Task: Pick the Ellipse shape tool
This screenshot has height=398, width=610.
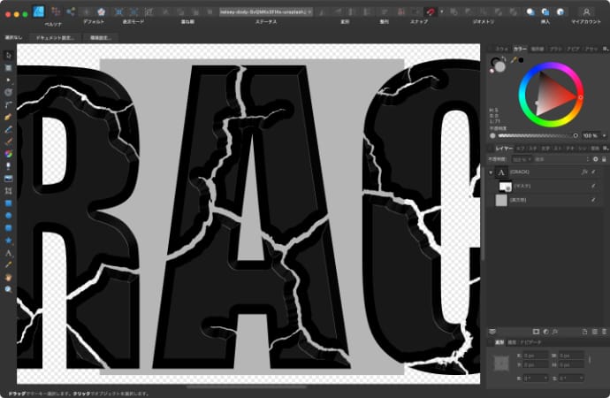Action: pos(8,214)
